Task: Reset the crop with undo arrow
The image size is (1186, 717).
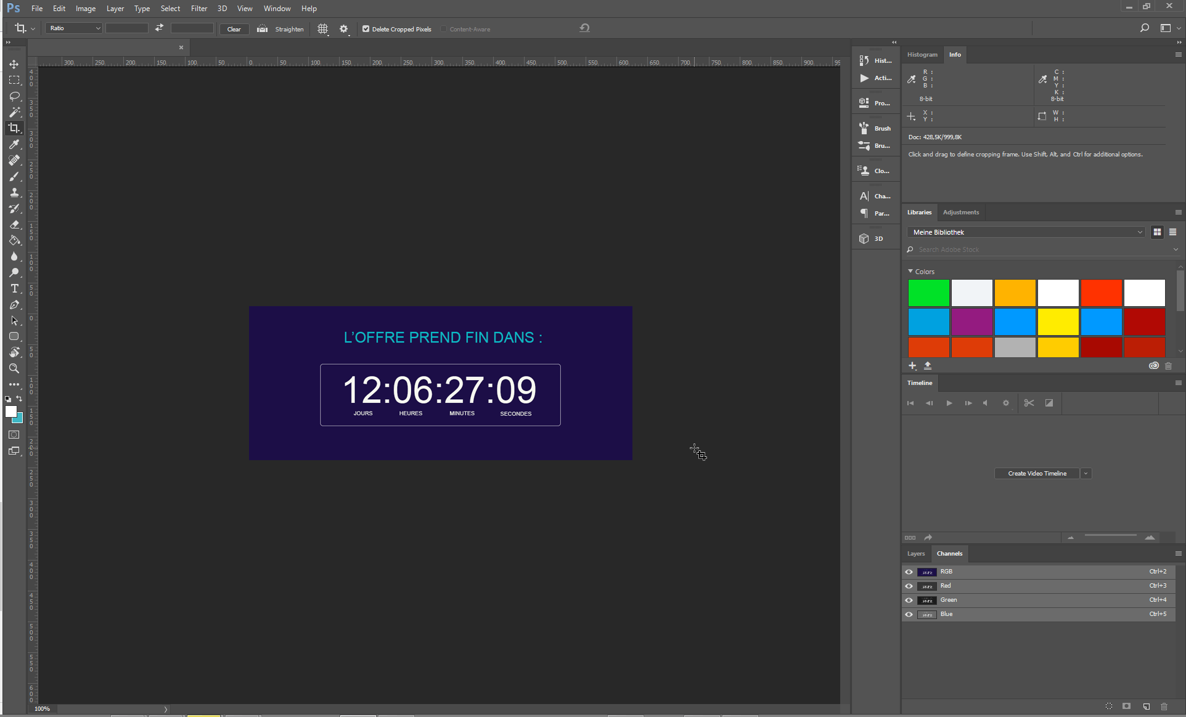Action: click(585, 28)
